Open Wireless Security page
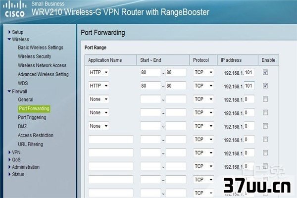The image size is (297, 198). coord(35,56)
